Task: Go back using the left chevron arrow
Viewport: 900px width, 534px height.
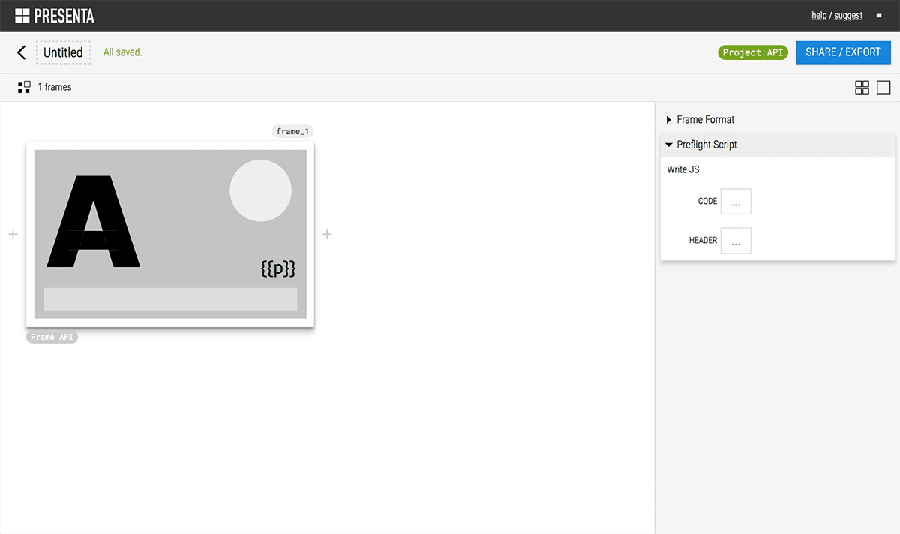Action: [21, 52]
